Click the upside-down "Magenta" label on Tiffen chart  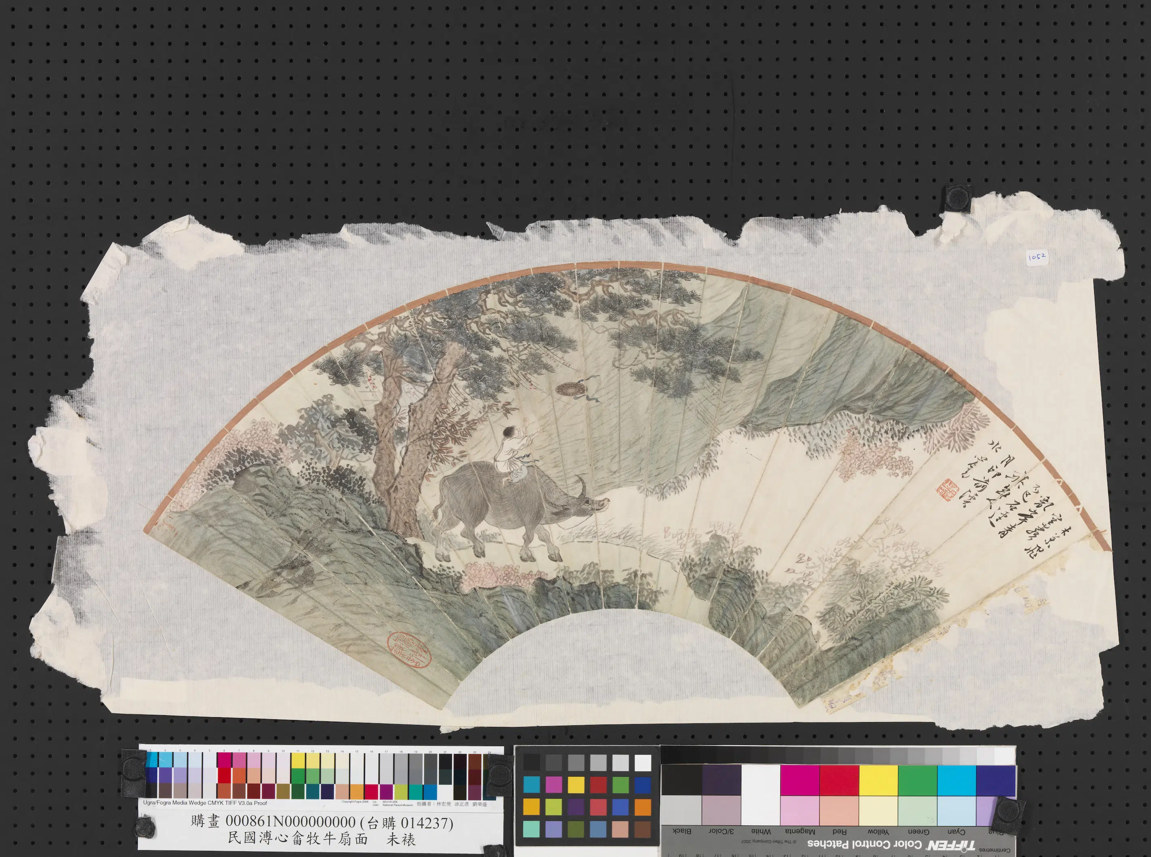pos(800,831)
